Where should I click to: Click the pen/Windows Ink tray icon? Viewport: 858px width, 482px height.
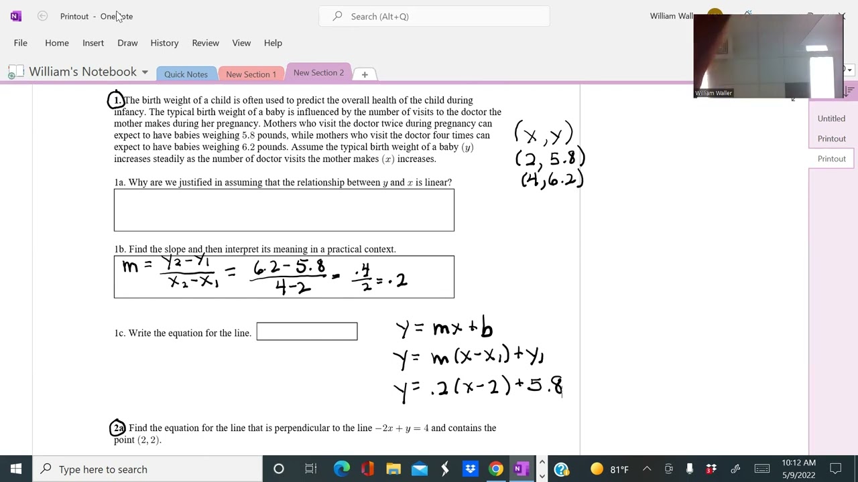click(735, 469)
